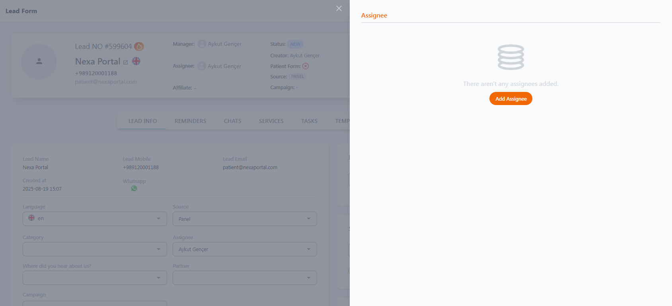
Task: Expand the Source dropdown set to Panel
Action: click(245, 219)
